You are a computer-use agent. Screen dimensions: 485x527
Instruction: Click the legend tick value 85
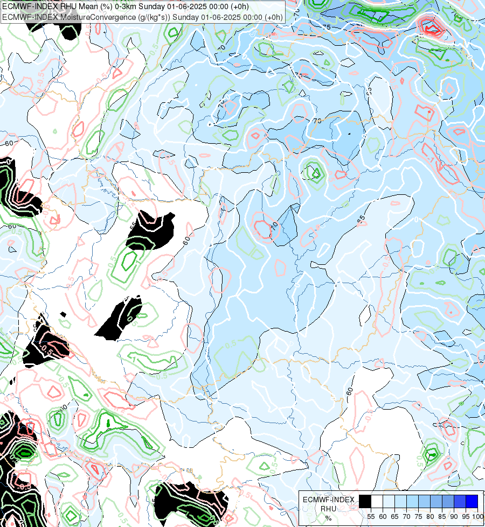[x=442, y=517]
